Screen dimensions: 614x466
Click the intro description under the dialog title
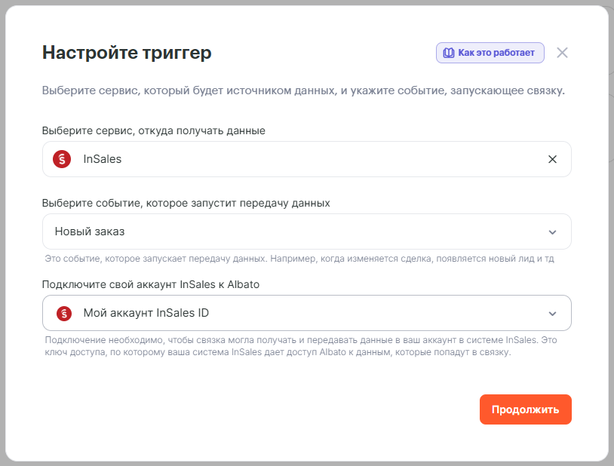pyautogui.click(x=303, y=91)
